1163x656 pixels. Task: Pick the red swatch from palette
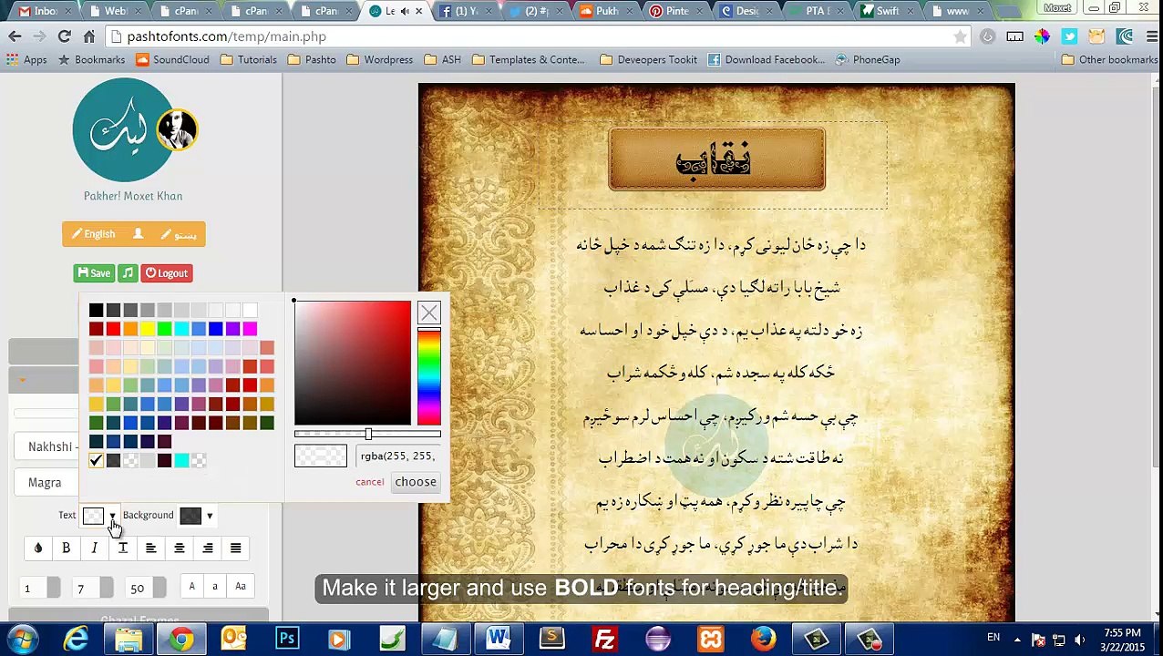(x=113, y=329)
